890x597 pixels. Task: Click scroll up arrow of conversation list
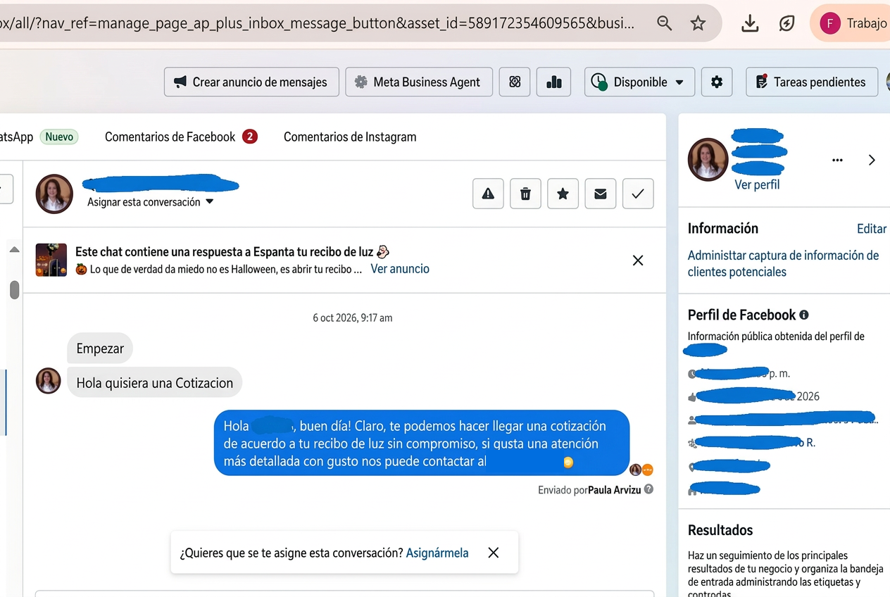click(x=14, y=250)
